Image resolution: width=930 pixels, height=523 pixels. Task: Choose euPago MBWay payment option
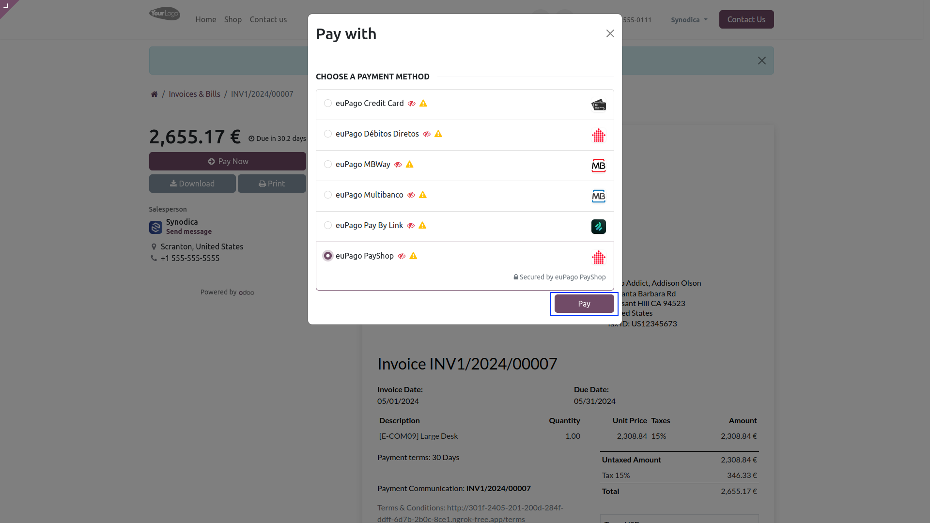pos(328,164)
